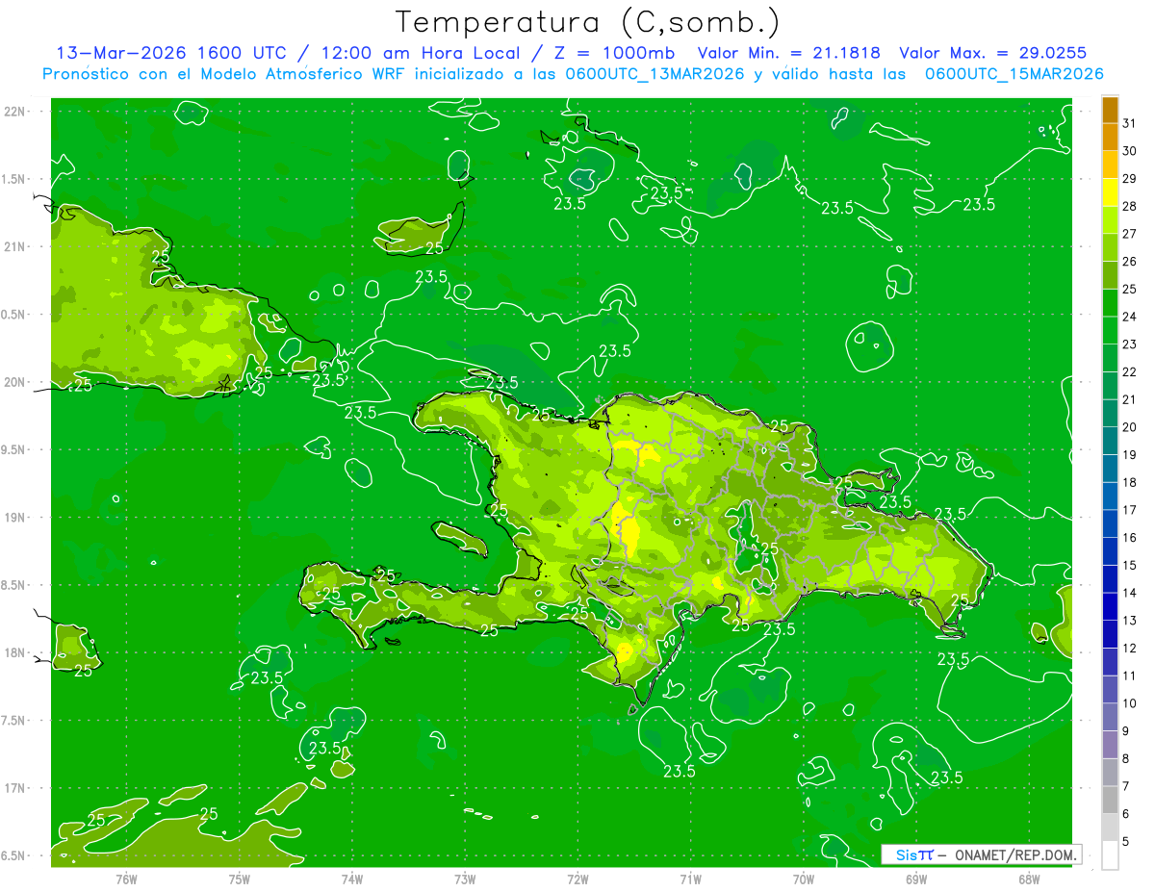This screenshot has height=892, width=1155.
Task: Click the legend value '14'
Action: (x=1130, y=593)
